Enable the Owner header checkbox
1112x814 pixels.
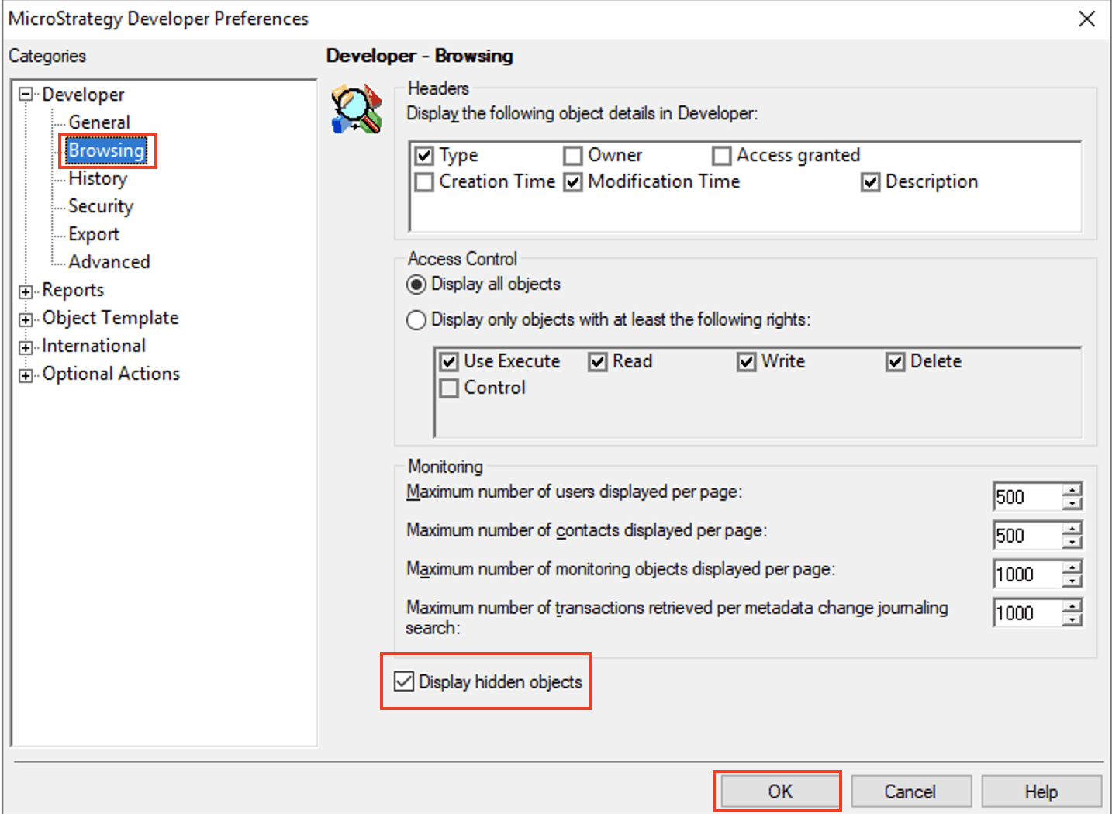pos(573,156)
